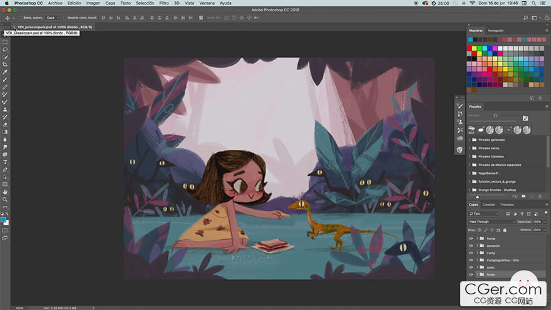Switch to the Navegador tab
551x310 pixels.
(x=495, y=31)
